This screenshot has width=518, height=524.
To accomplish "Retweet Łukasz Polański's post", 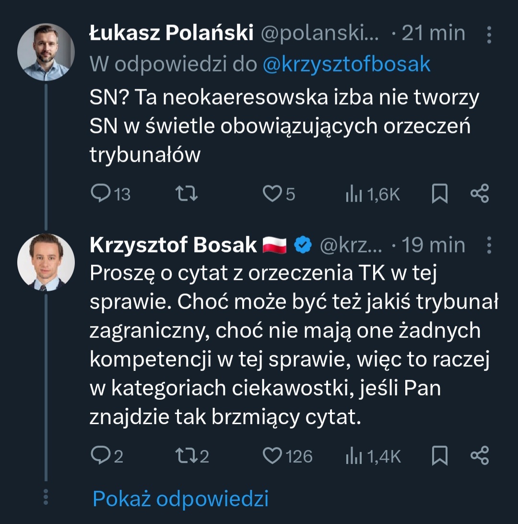I will [x=186, y=193].
